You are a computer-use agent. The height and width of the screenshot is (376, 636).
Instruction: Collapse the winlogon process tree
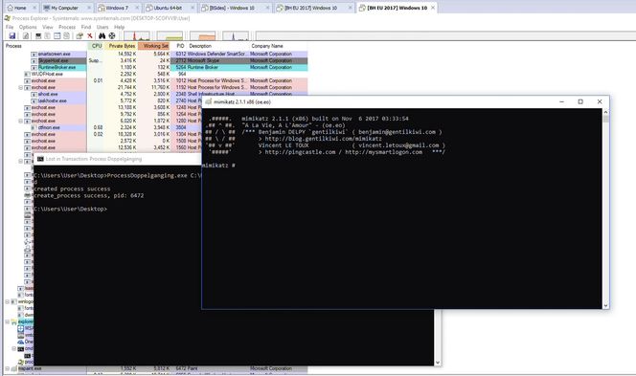tap(7, 301)
